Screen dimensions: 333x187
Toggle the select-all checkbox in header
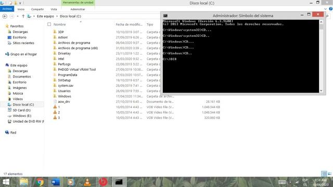tap(49, 24)
